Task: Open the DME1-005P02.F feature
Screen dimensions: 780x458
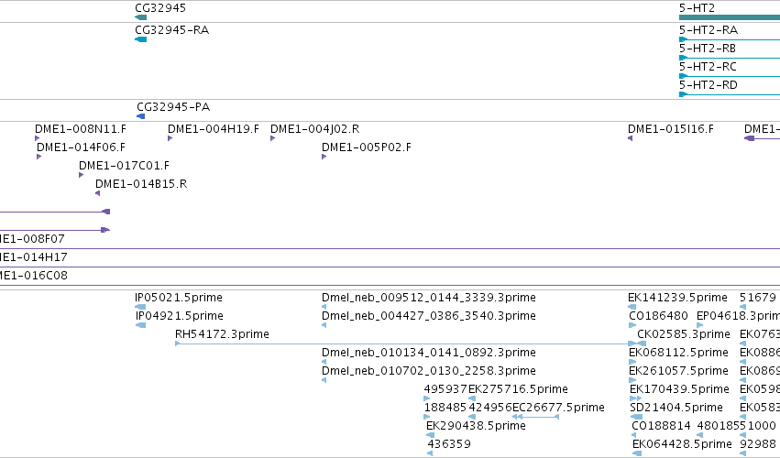Action: 367,147
